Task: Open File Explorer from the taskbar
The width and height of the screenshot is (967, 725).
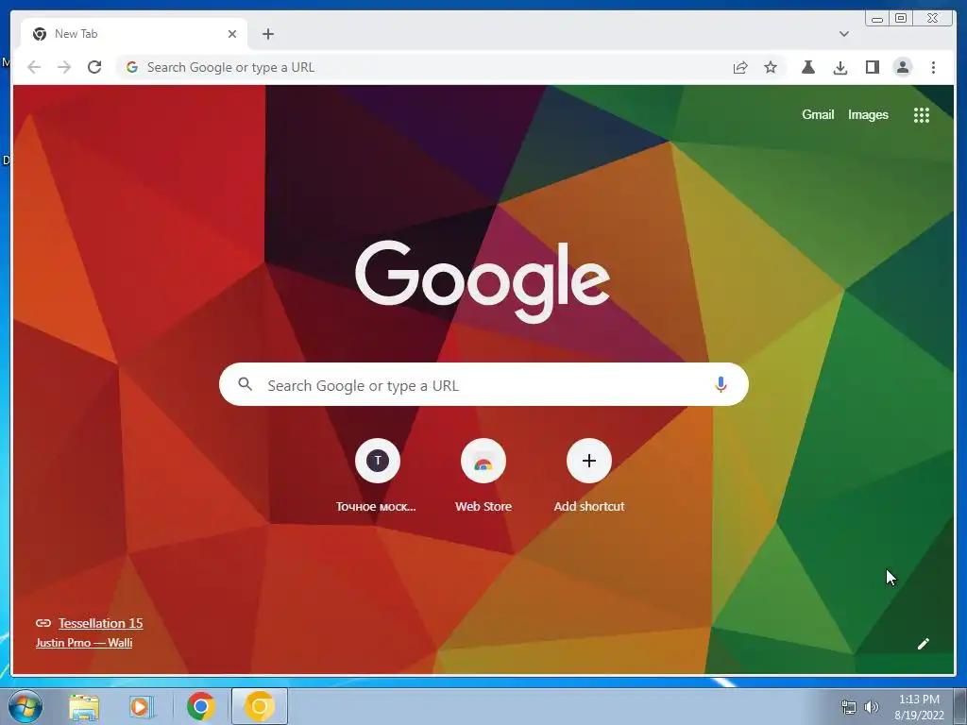Action: pos(84,706)
